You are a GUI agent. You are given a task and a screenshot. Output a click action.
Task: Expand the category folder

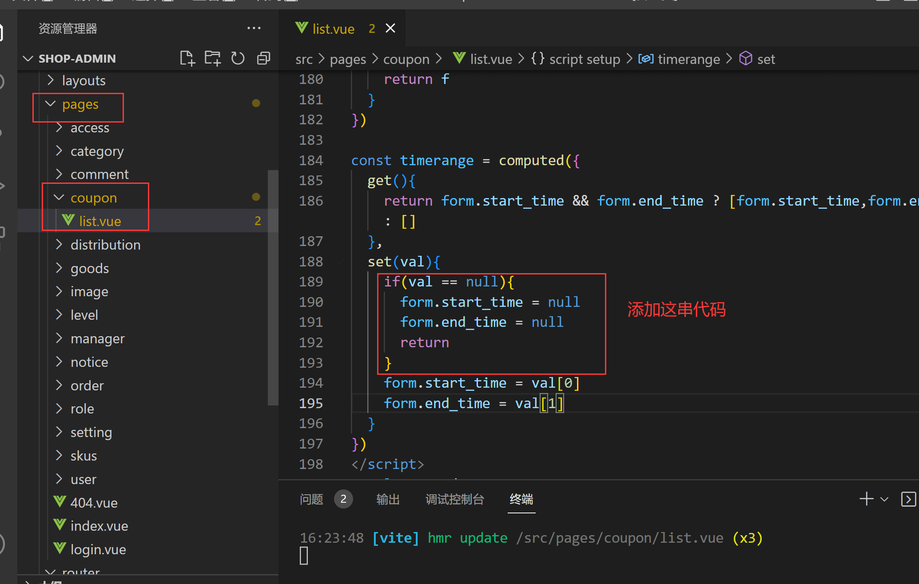pos(59,151)
